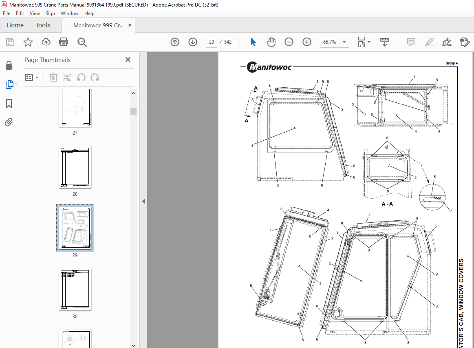Click the page number field showing 29
This screenshot has height=348, width=474.
[211, 42]
